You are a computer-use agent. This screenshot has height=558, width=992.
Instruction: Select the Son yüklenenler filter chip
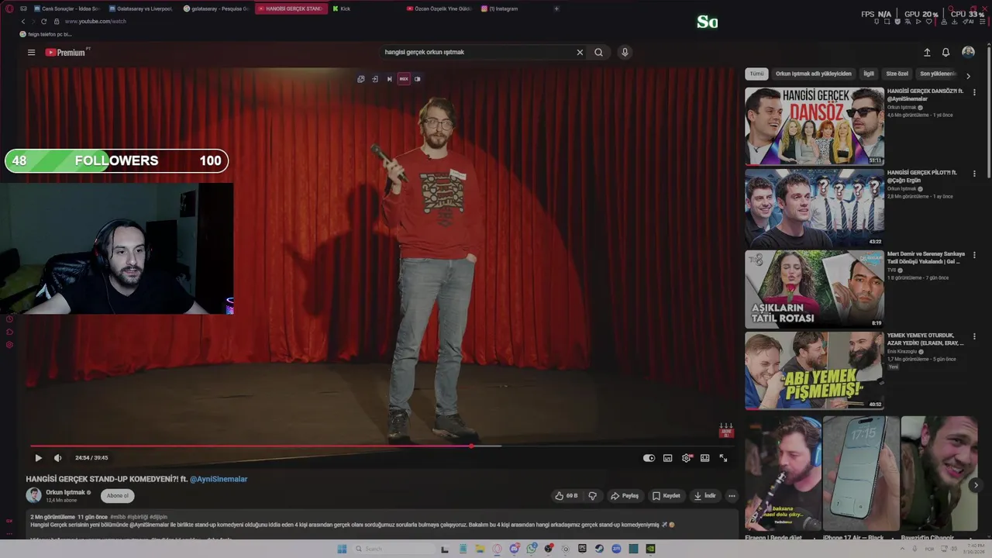pyautogui.click(x=938, y=74)
